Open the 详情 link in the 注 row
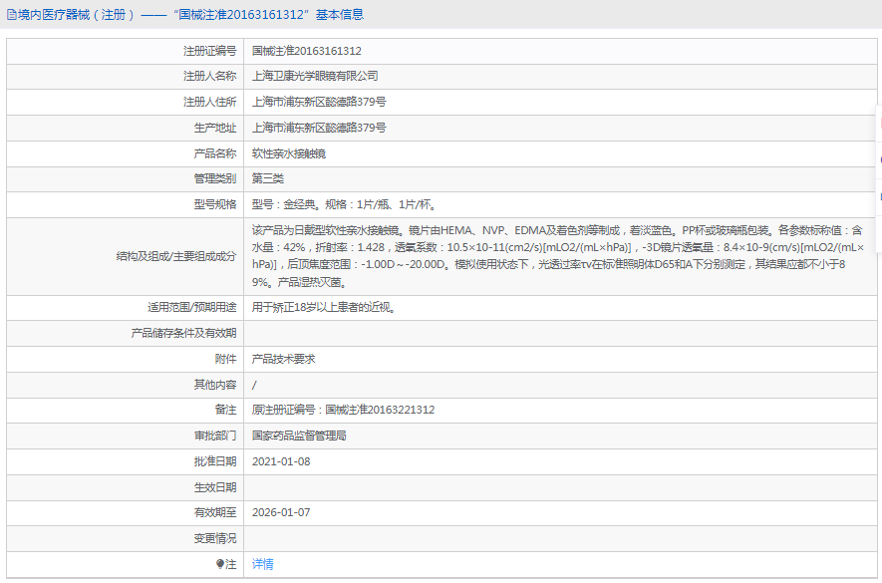Viewport: 882px width, 583px height. pyautogui.click(x=263, y=564)
